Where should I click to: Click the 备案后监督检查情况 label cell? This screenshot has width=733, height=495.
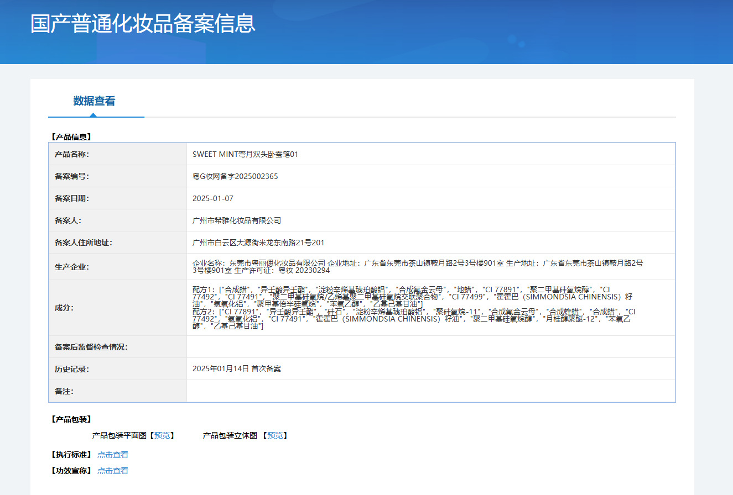pyautogui.click(x=118, y=347)
